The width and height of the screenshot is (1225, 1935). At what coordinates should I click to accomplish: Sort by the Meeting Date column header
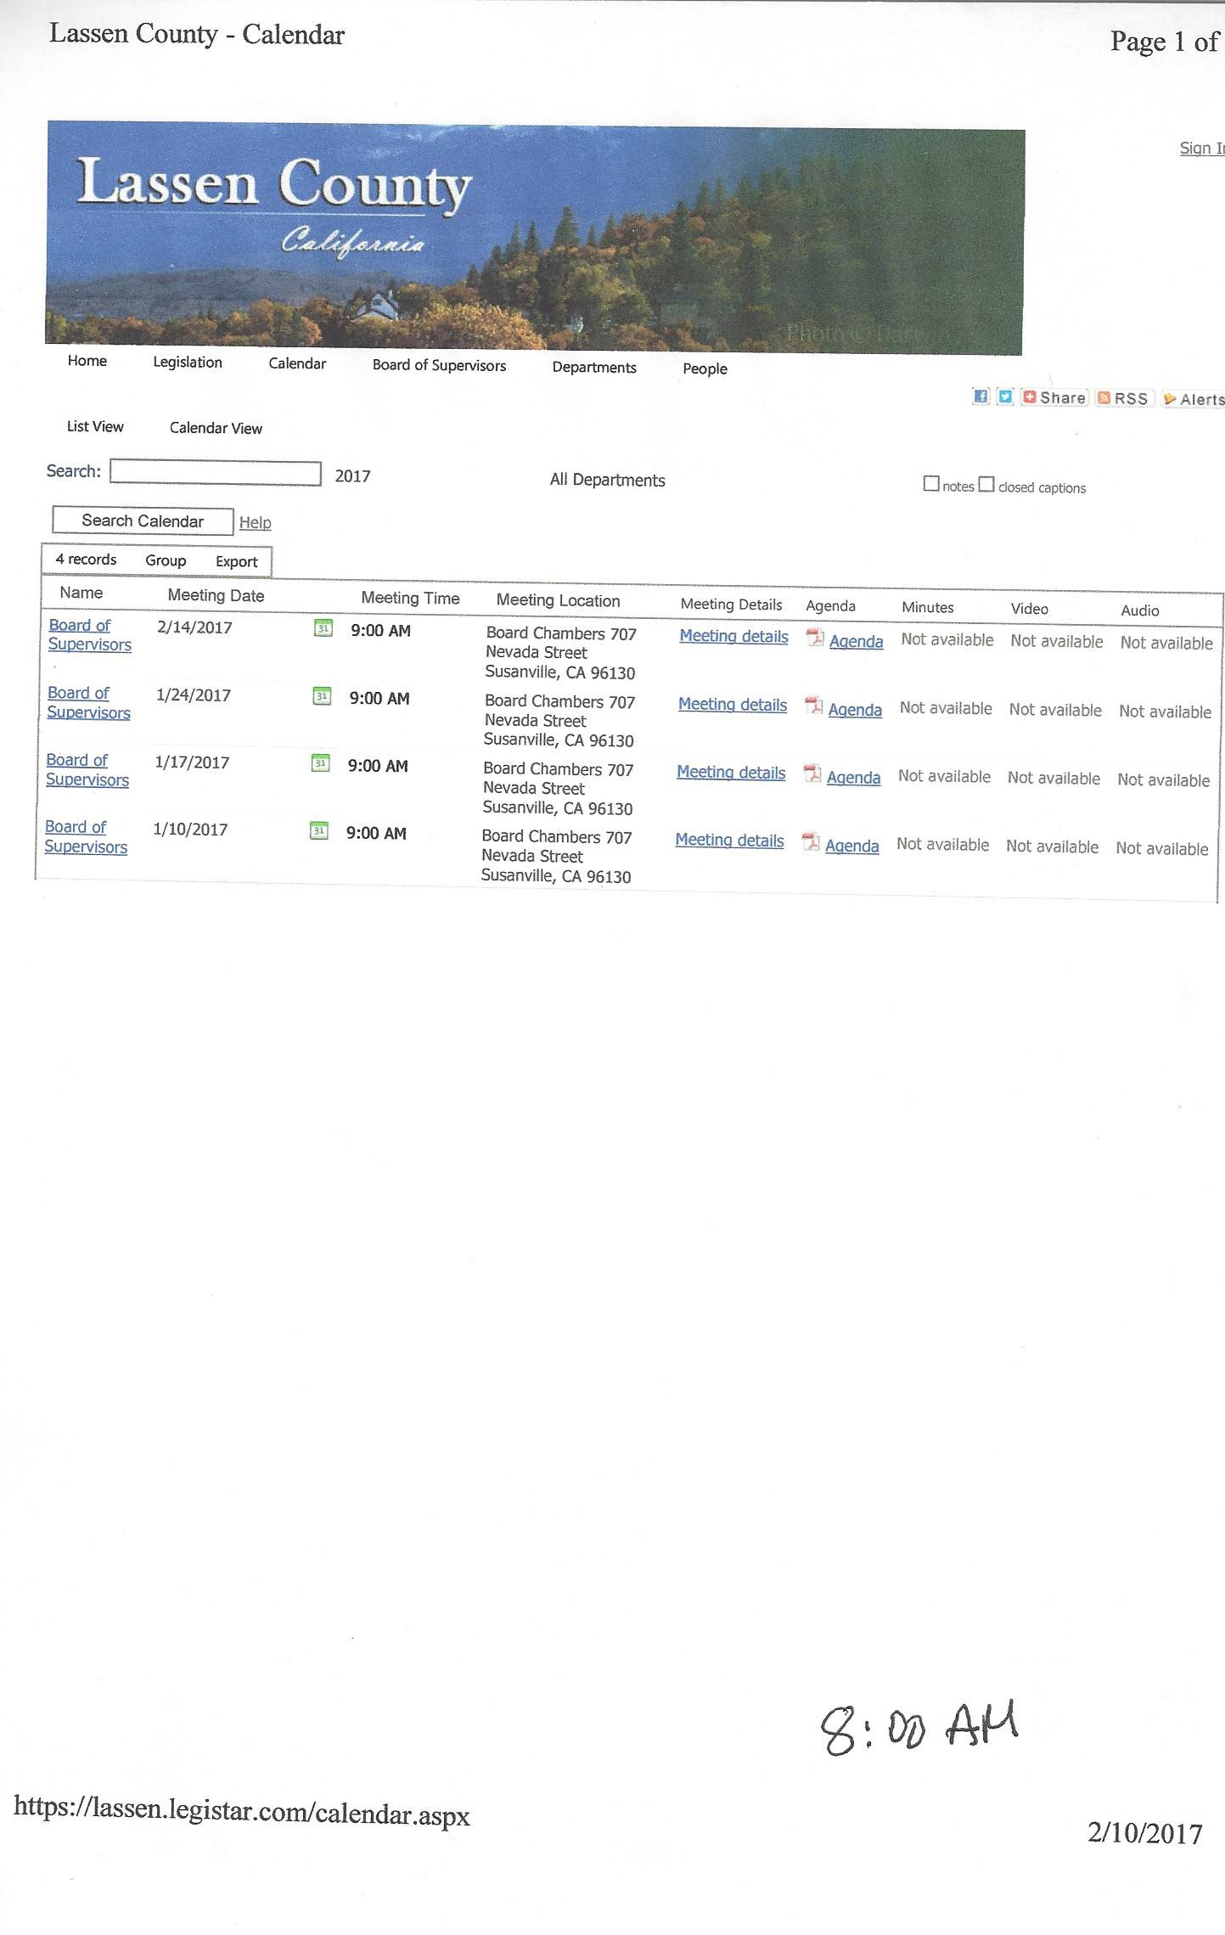pyautogui.click(x=216, y=595)
